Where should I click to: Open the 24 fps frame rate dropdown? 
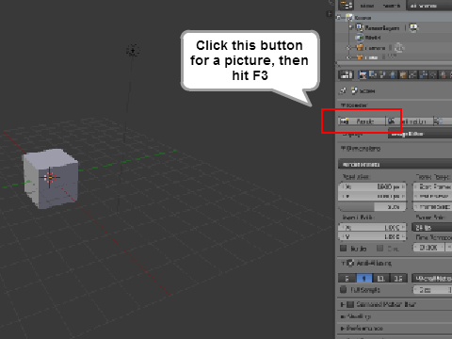pos(432,227)
